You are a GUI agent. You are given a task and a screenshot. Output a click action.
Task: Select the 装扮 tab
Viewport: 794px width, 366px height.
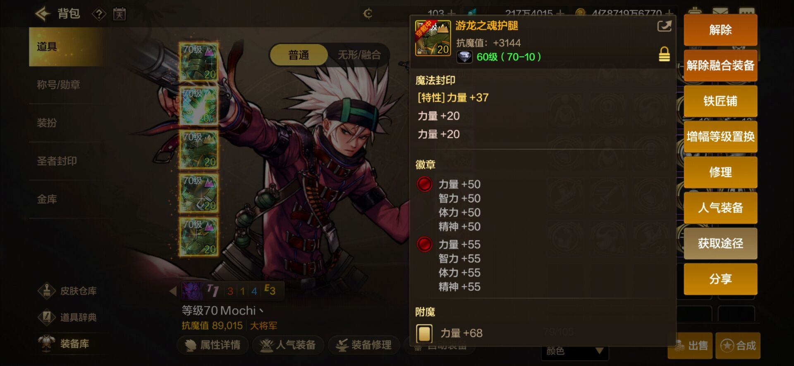(47, 123)
